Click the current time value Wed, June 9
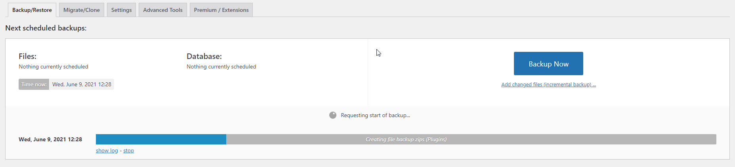735x167 pixels. tap(82, 84)
